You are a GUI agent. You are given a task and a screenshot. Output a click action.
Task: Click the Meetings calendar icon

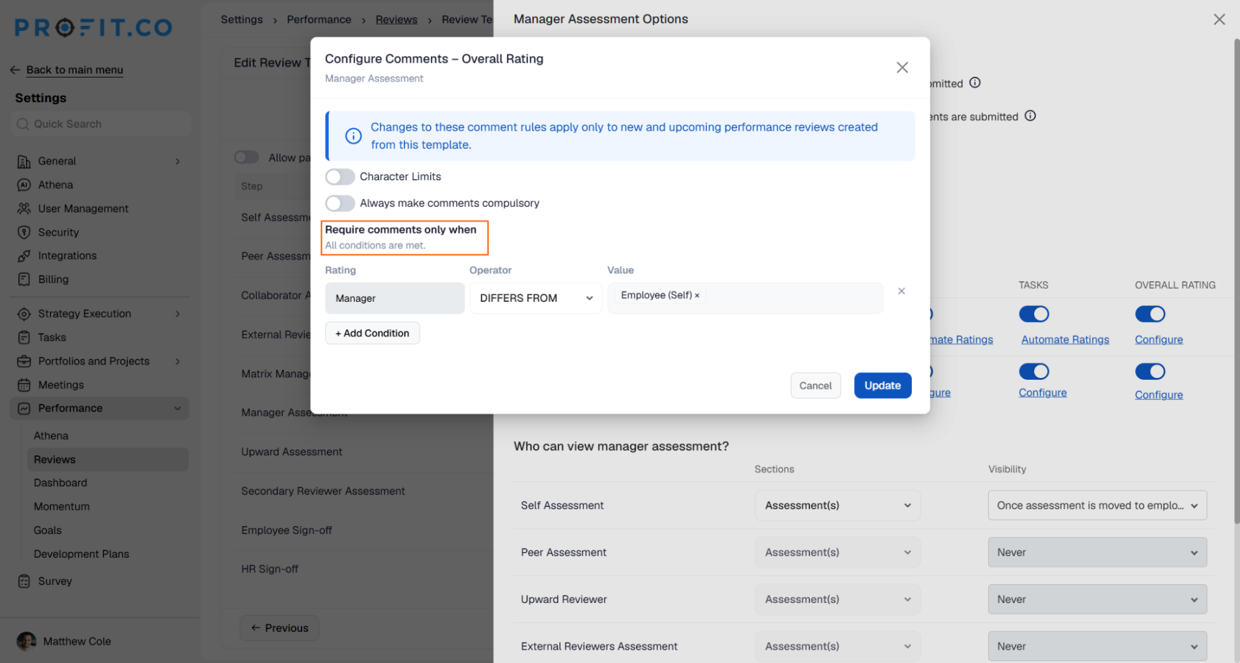(x=24, y=385)
